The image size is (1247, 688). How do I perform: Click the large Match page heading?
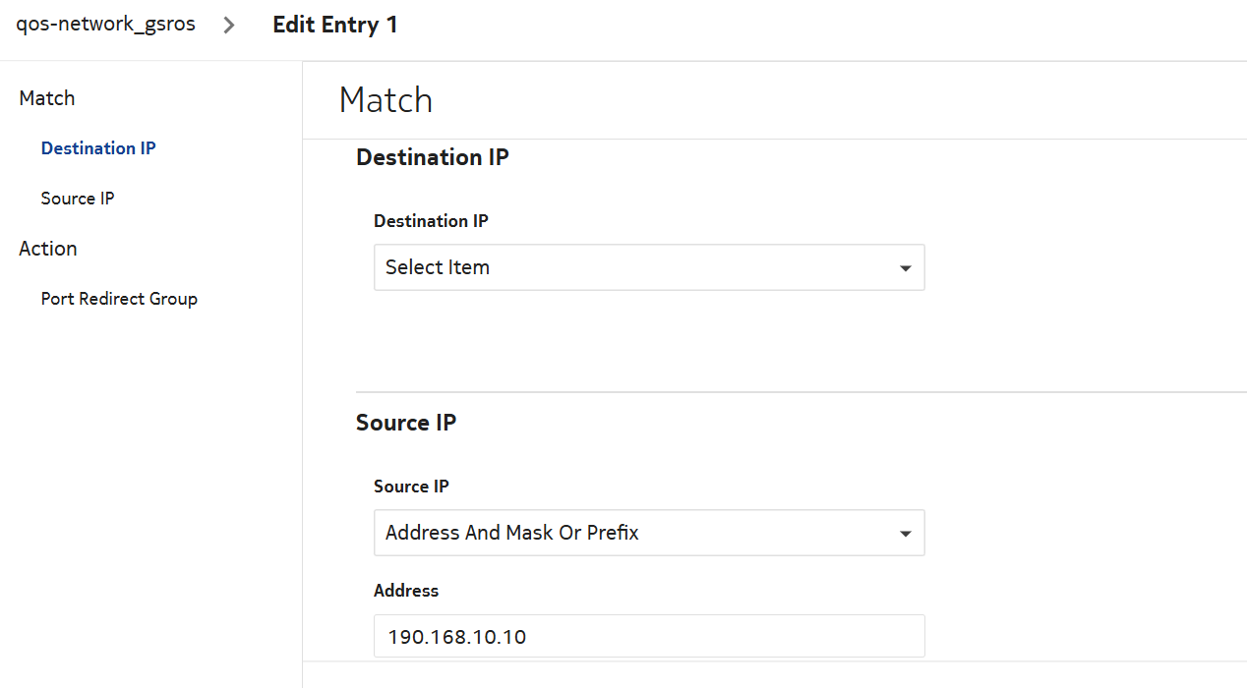tap(386, 100)
